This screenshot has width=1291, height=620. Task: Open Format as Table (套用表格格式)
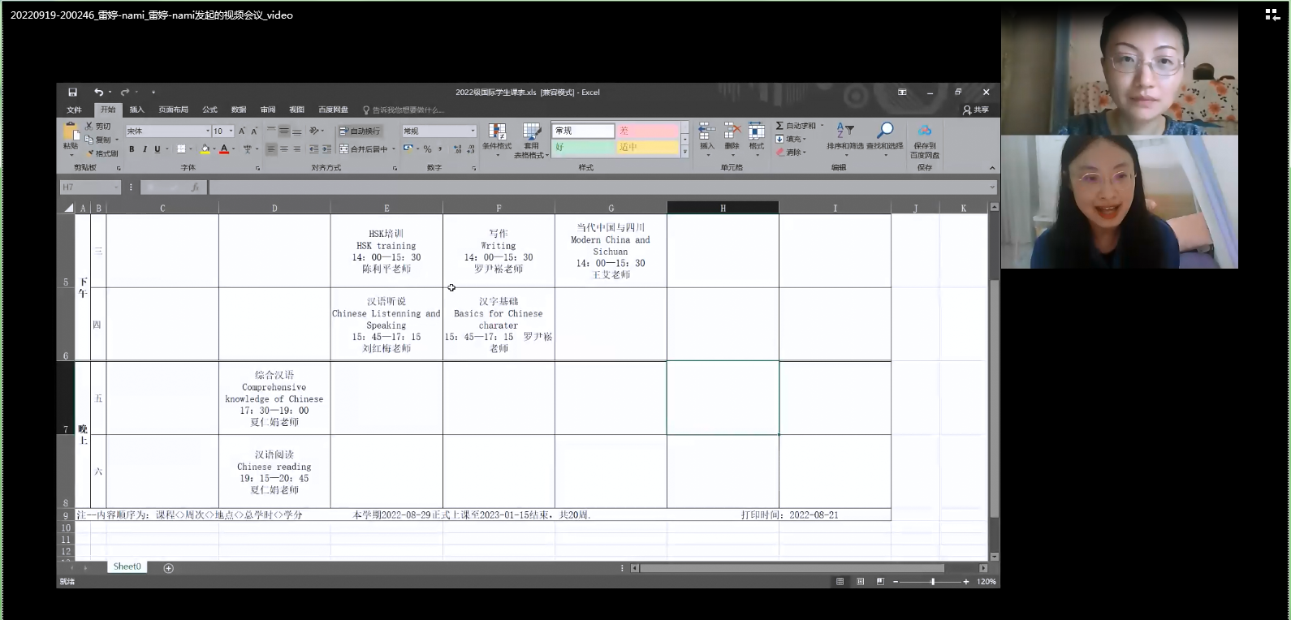pos(532,140)
